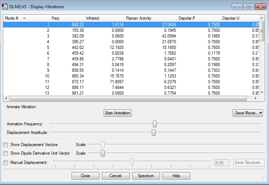The width and height of the screenshot is (269, 185).
Task: Select mode 1 with frequency -840.22
Action: click(x=131, y=25)
